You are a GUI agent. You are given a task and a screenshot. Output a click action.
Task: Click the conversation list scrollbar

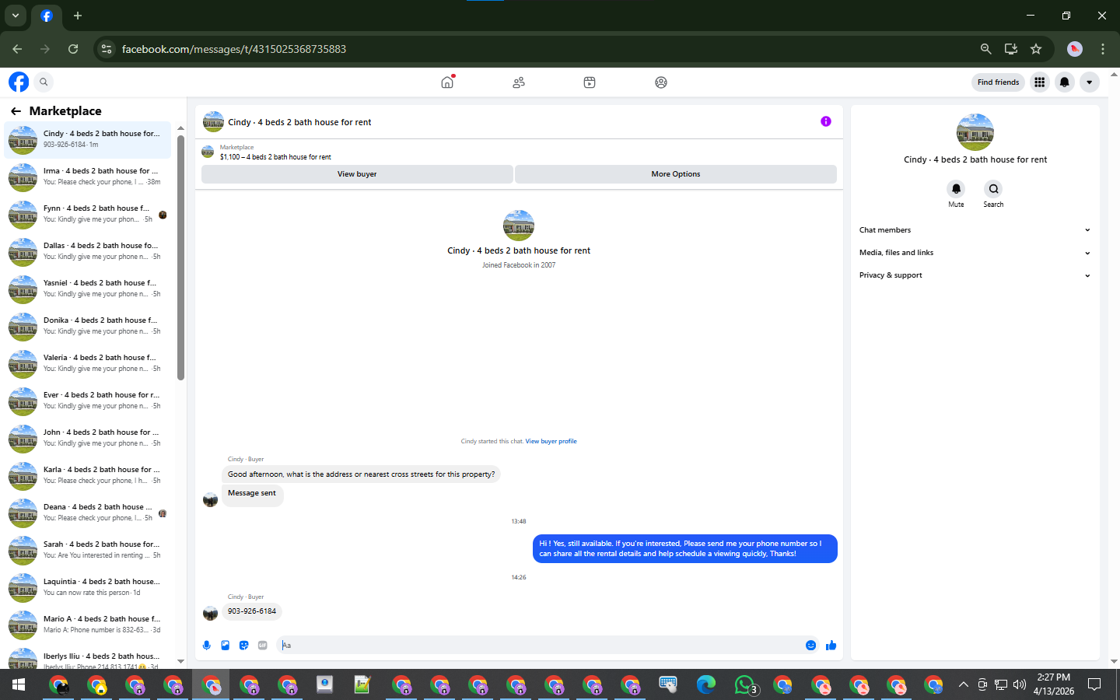coord(180,257)
